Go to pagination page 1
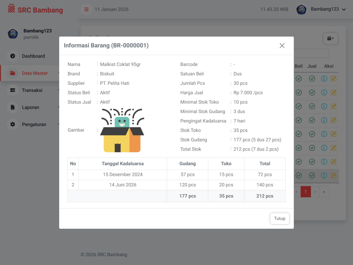 [x=305, y=192]
